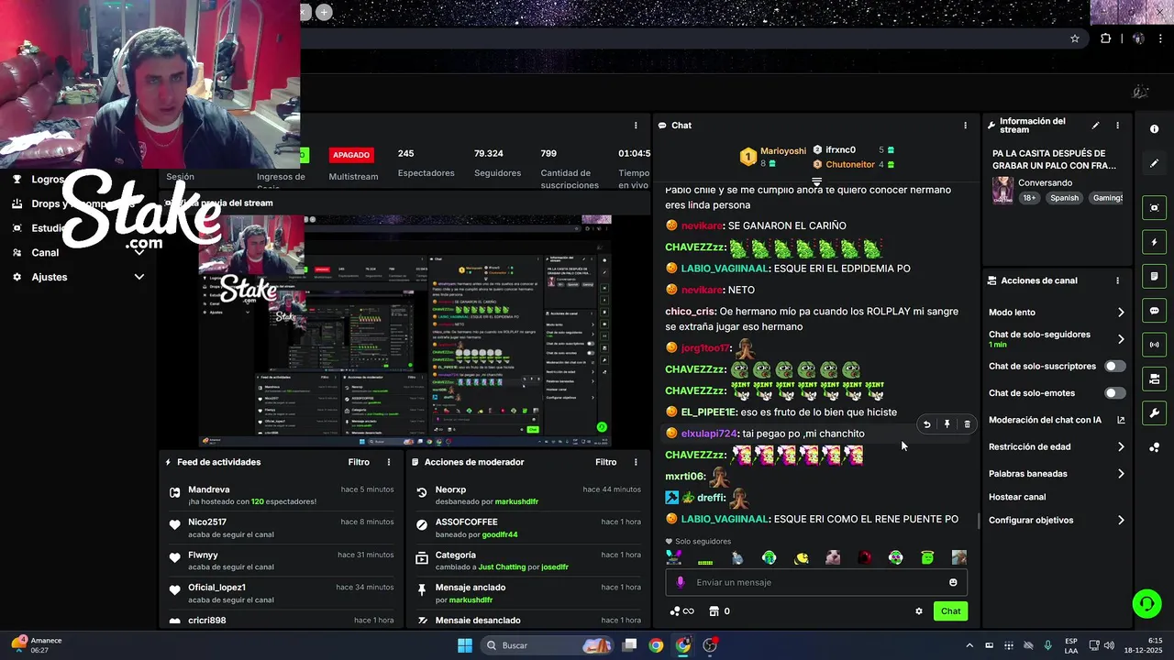The height and width of the screenshot is (660, 1174).
Task: Toggle Chat de solo-suscriptores switch
Action: point(1114,366)
